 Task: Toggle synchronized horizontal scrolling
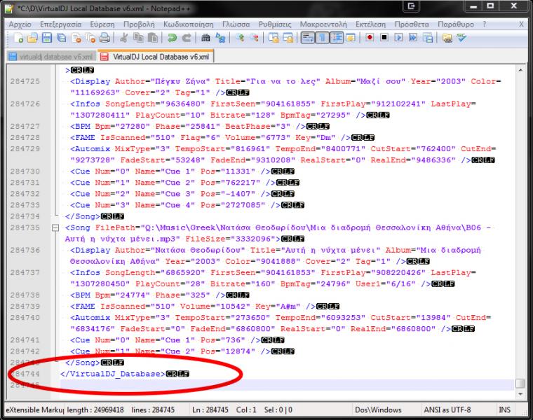click(288, 38)
